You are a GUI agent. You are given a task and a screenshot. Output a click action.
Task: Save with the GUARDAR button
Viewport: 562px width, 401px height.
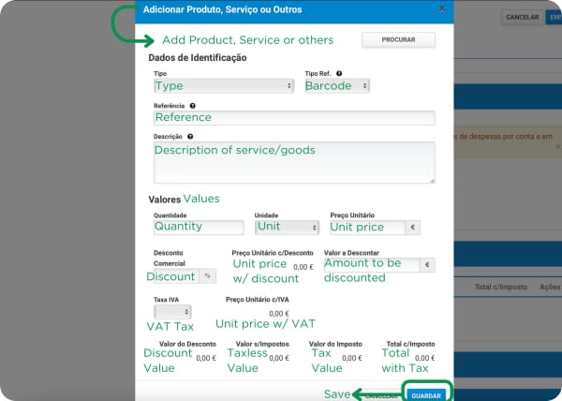tap(426, 395)
